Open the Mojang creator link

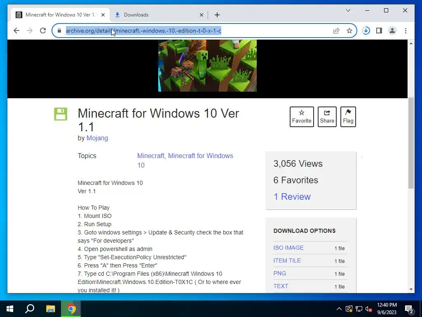coord(97,138)
